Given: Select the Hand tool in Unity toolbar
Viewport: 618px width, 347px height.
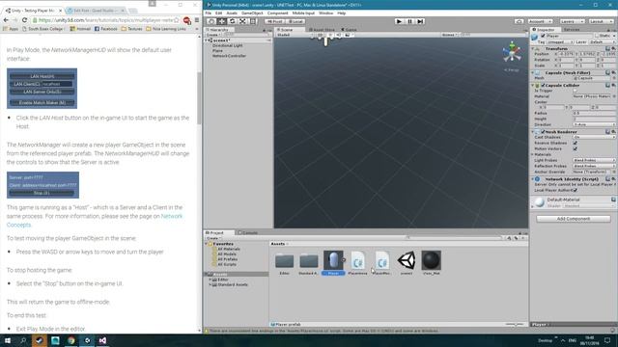Looking at the screenshot, I should click(x=211, y=21).
